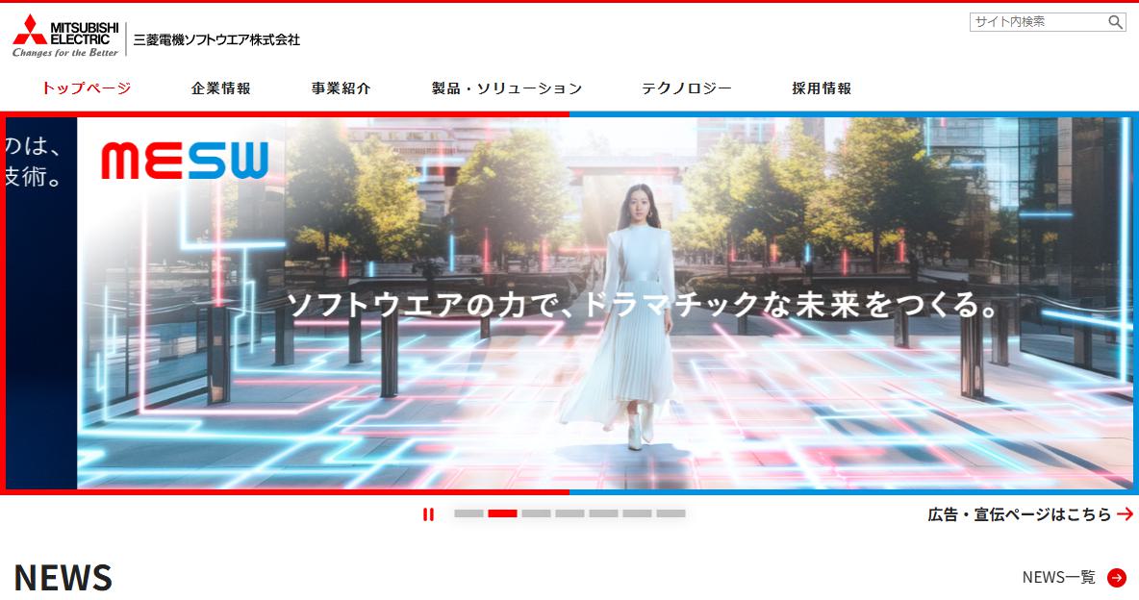Click the NEWS section heading

pos(63,578)
